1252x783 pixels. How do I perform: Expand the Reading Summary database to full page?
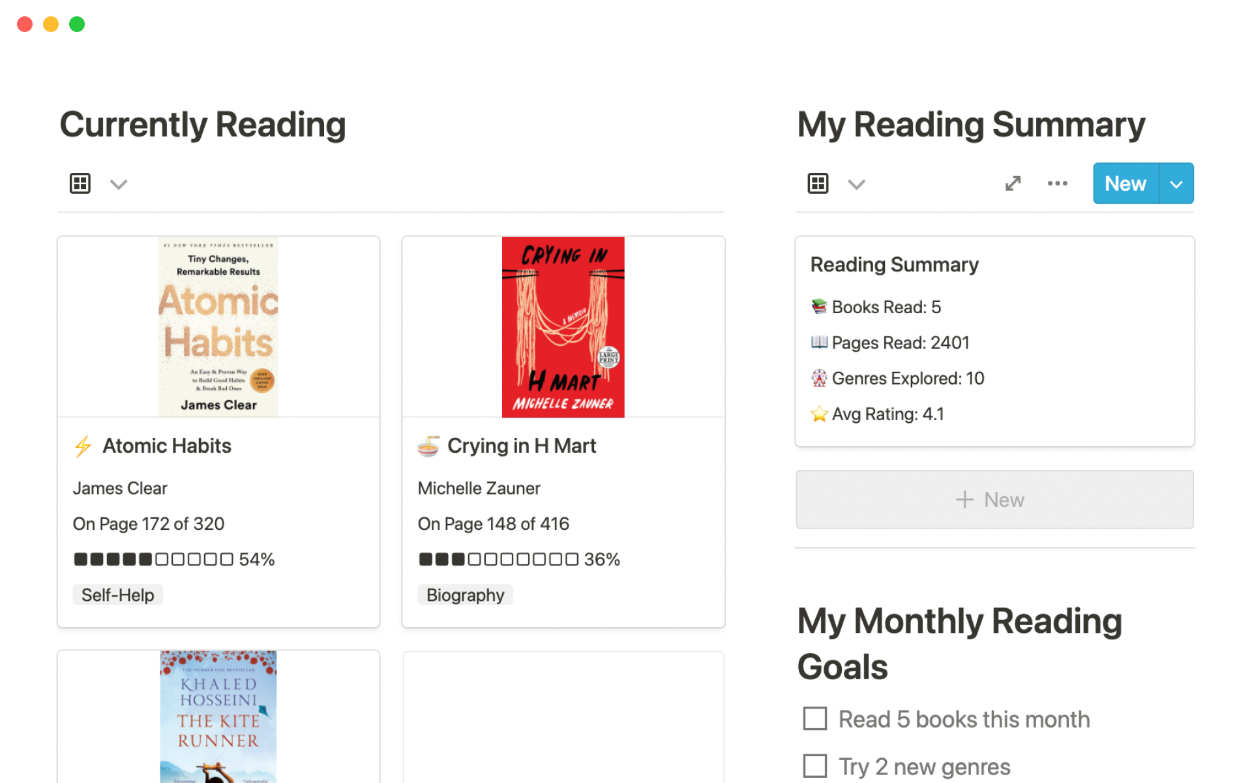tap(1013, 183)
